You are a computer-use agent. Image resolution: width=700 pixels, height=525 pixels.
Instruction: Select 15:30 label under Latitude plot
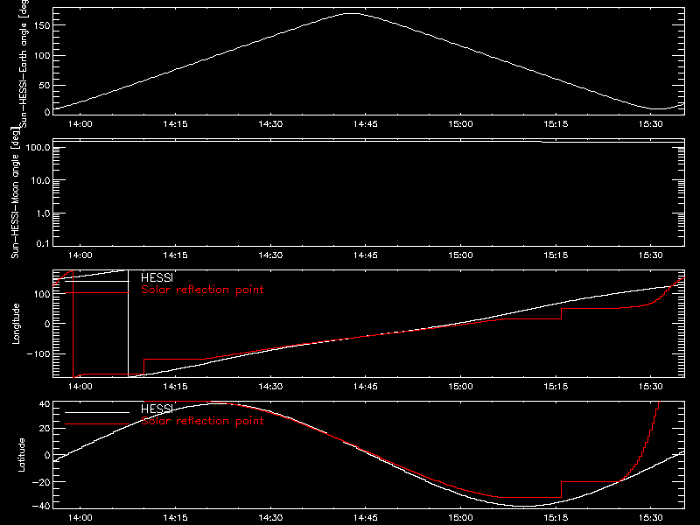[x=651, y=518]
